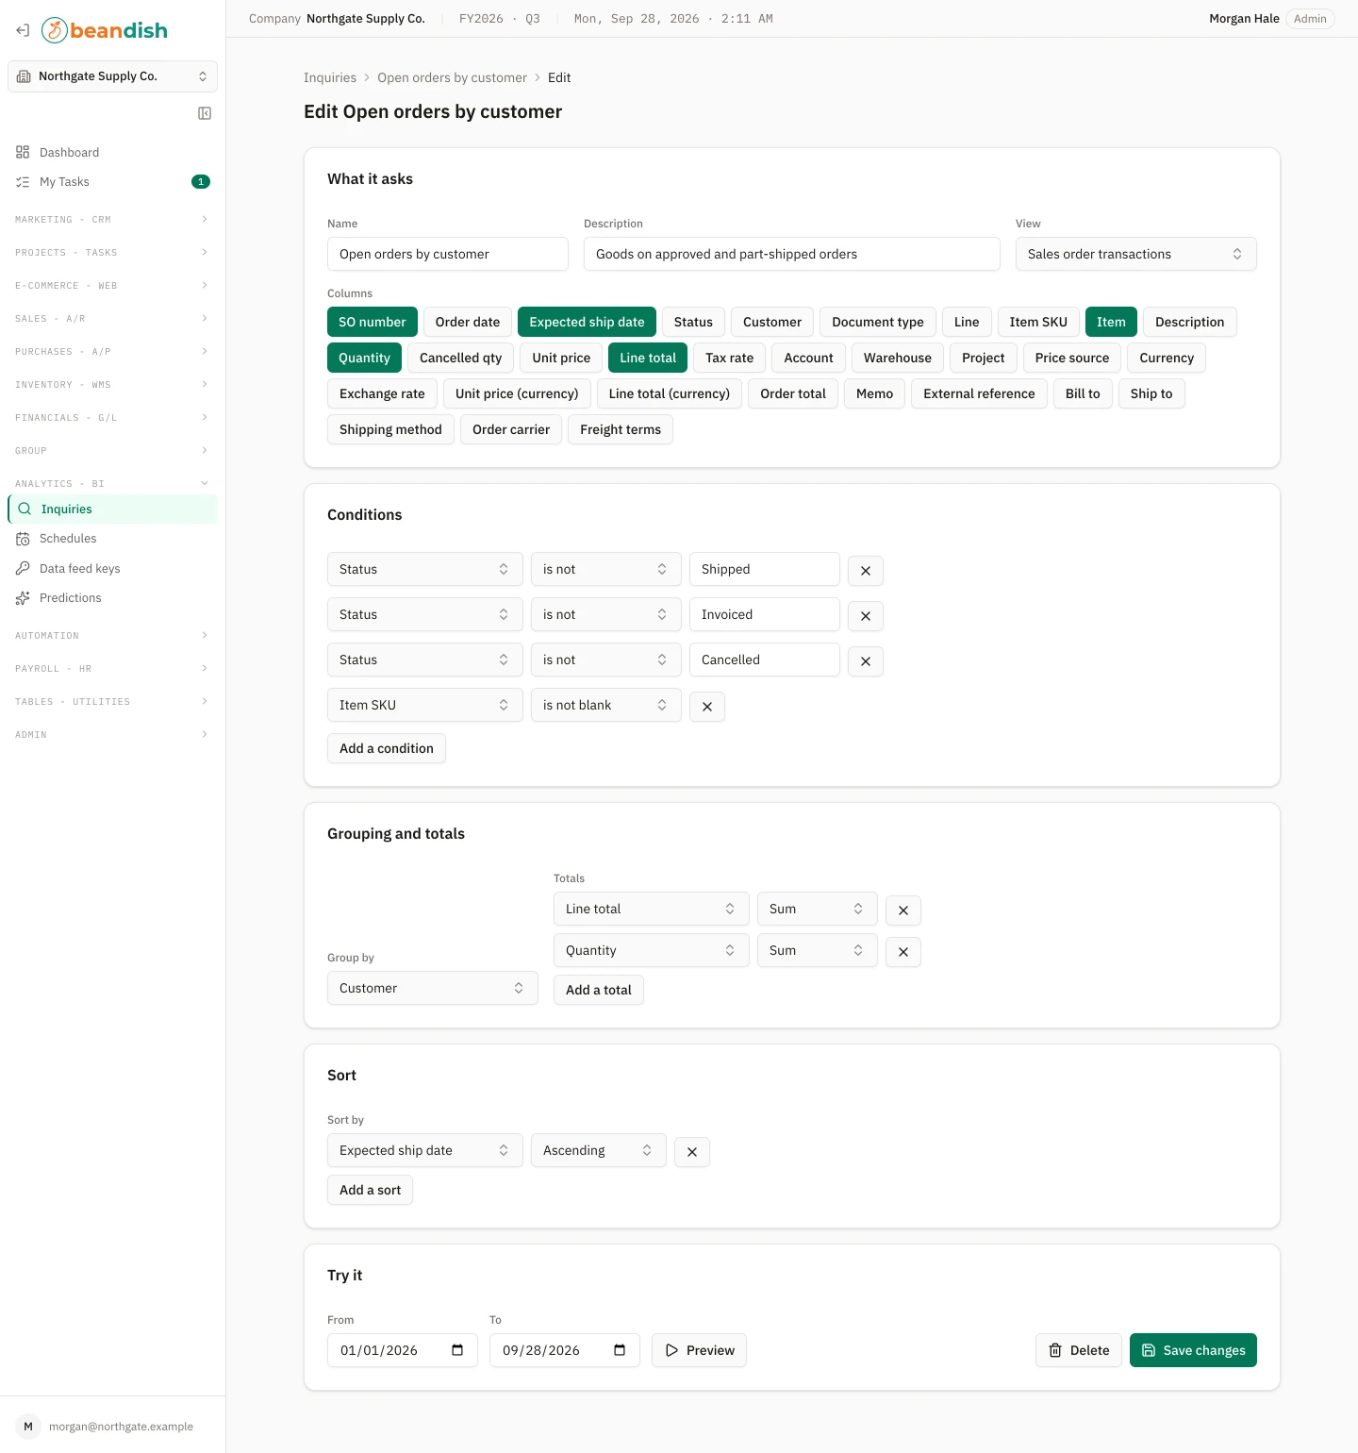The height and width of the screenshot is (1453, 1358).
Task: Remove the Expected ship date sort
Action: 692,1151
